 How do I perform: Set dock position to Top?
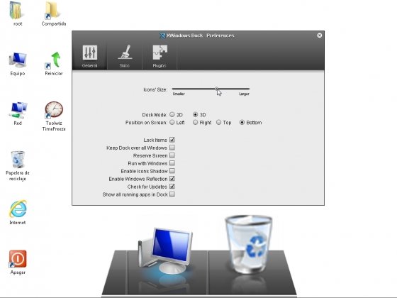219,122
